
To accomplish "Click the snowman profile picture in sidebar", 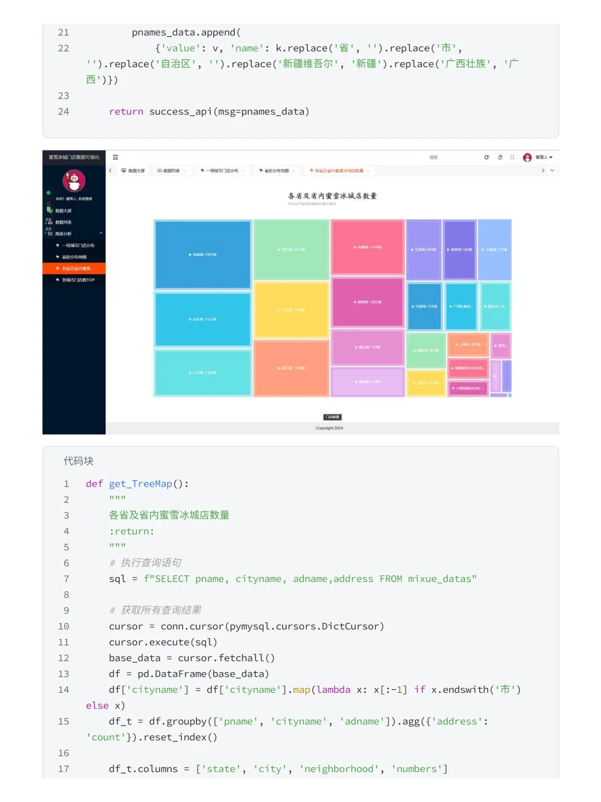I will 74,181.
